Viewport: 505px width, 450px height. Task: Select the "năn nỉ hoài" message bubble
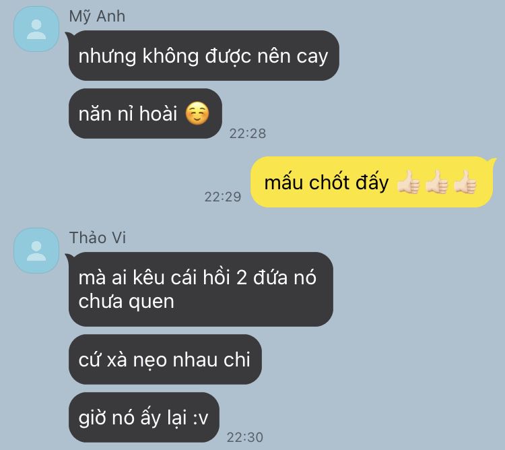[x=145, y=114]
